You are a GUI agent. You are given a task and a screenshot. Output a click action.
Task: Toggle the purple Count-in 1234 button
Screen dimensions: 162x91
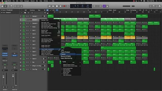point(104,6)
